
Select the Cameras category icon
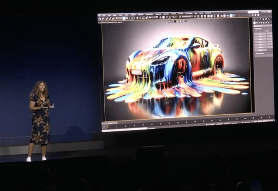click(261, 23)
